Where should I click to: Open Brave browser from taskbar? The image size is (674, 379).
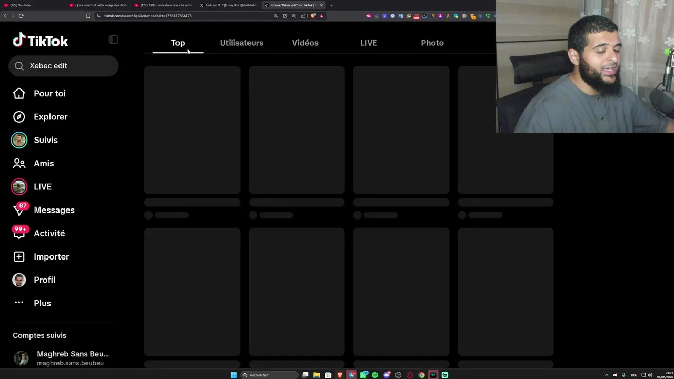pos(340,375)
